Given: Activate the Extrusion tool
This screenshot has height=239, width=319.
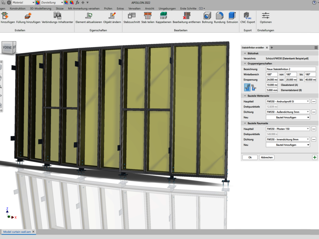Looking at the screenshot, I should coord(232,16).
